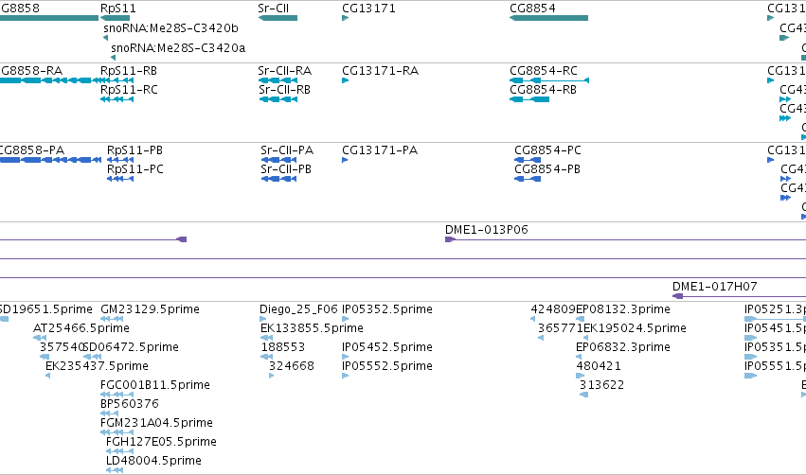
Task: Click the CG13171 gene arrow marker
Action: point(345,18)
